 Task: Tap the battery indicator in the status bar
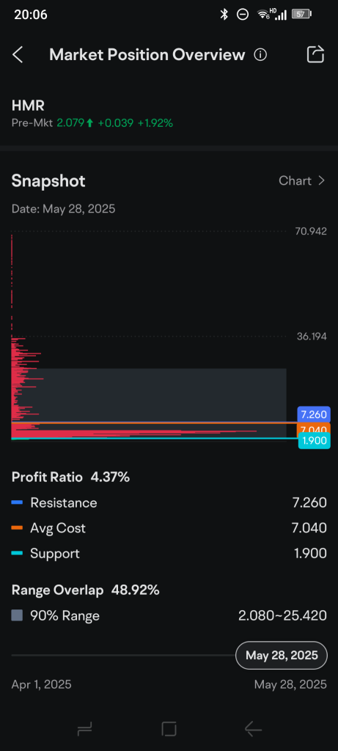point(301,15)
